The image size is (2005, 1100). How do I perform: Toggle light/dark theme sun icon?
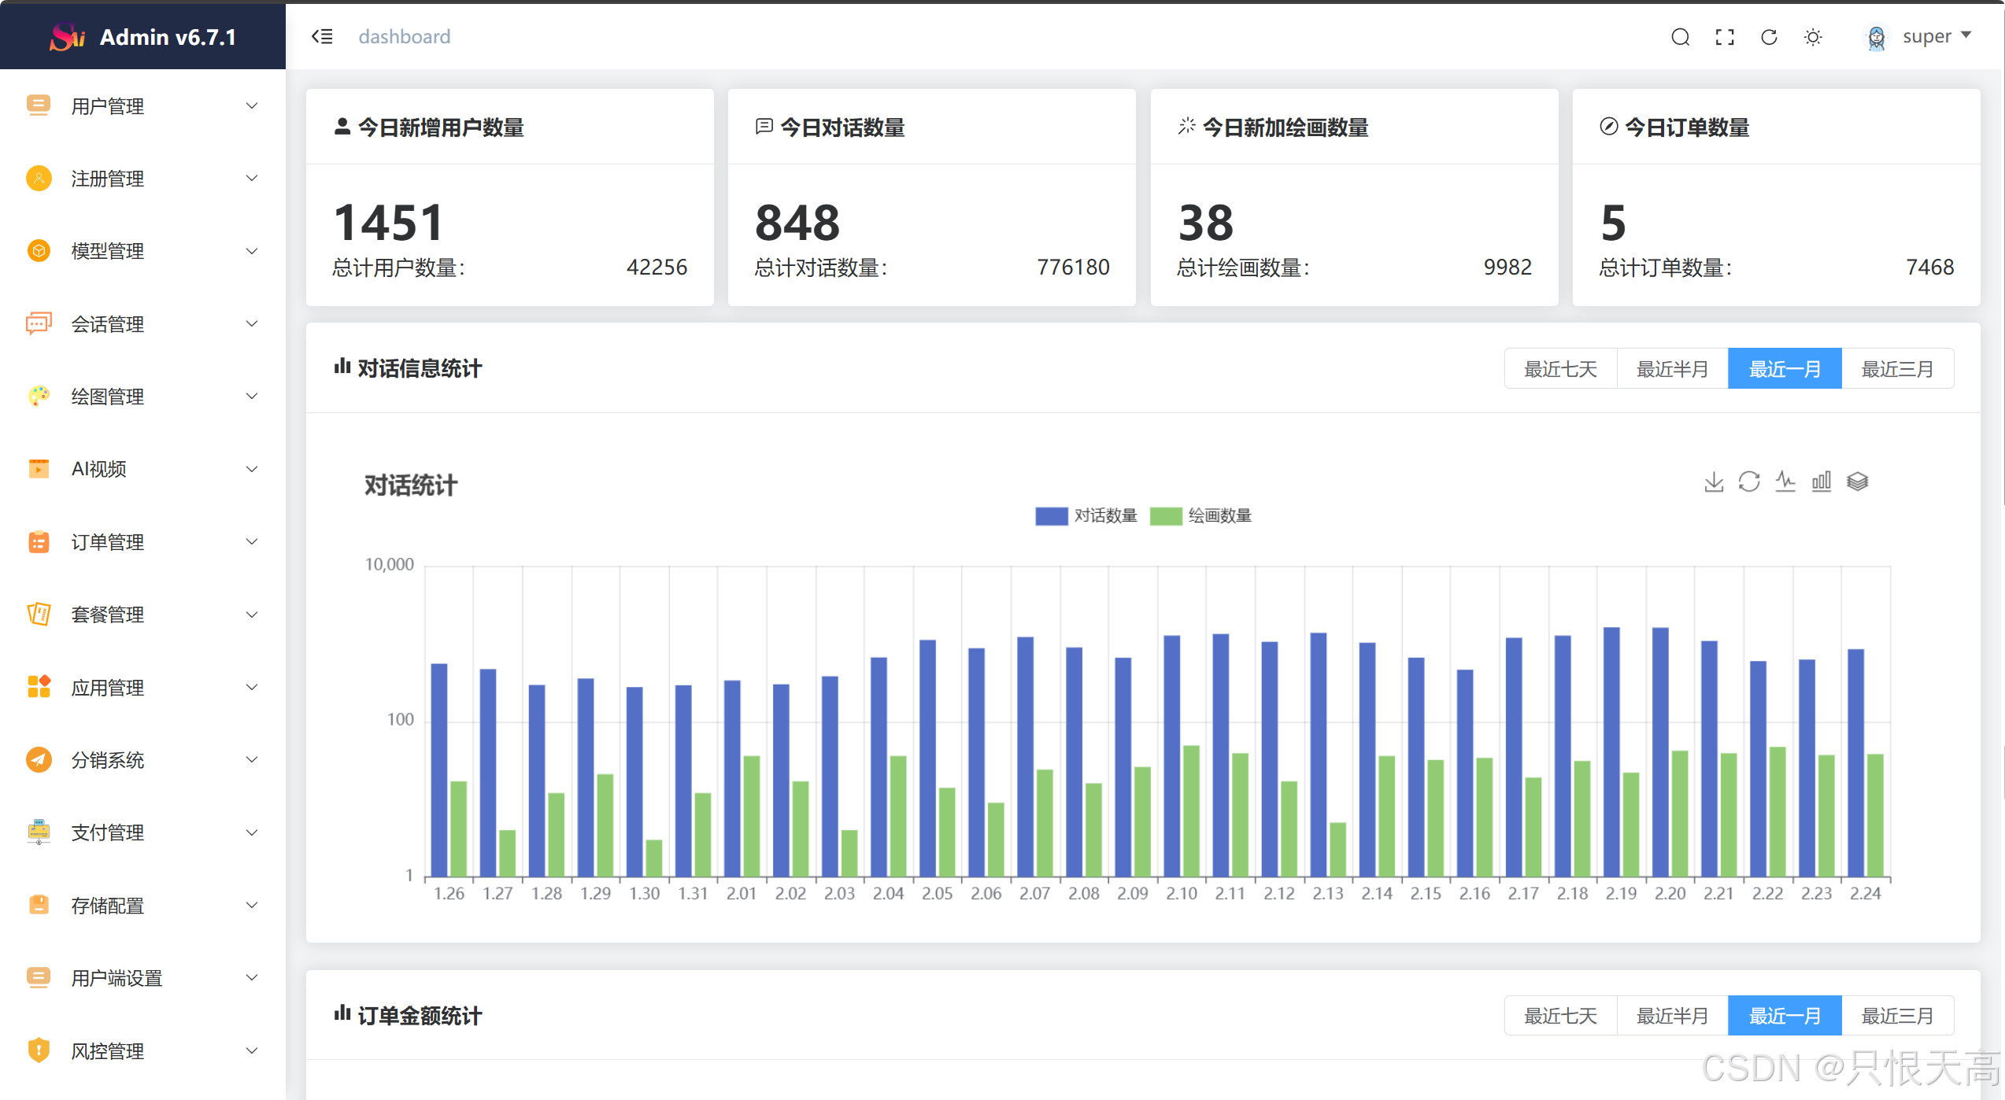point(1813,37)
